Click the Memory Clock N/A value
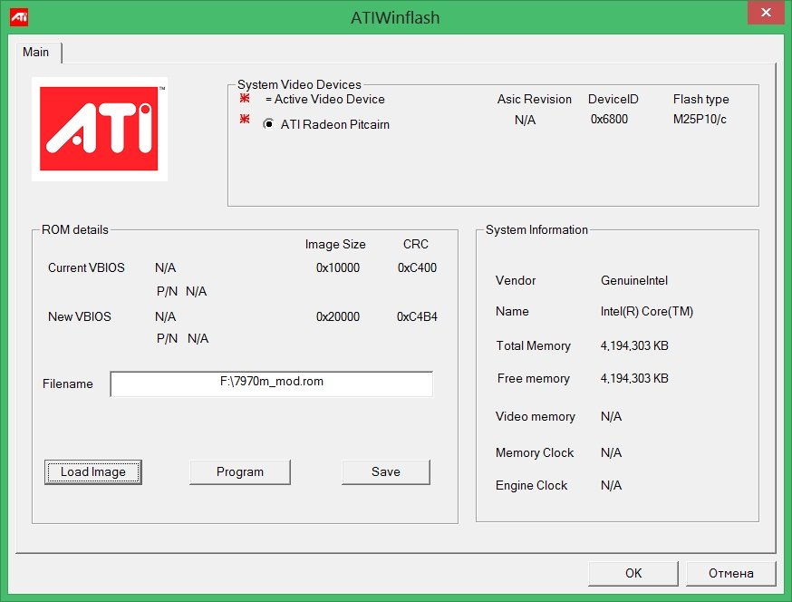This screenshot has height=602, width=792. (x=611, y=453)
